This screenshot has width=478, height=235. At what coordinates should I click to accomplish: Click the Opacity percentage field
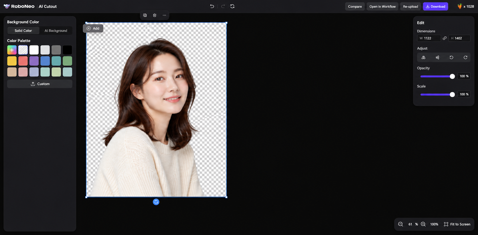click(x=464, y=76)
